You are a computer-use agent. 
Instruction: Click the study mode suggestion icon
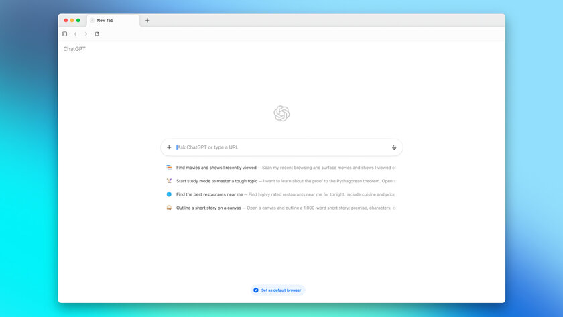click(169, 181)
